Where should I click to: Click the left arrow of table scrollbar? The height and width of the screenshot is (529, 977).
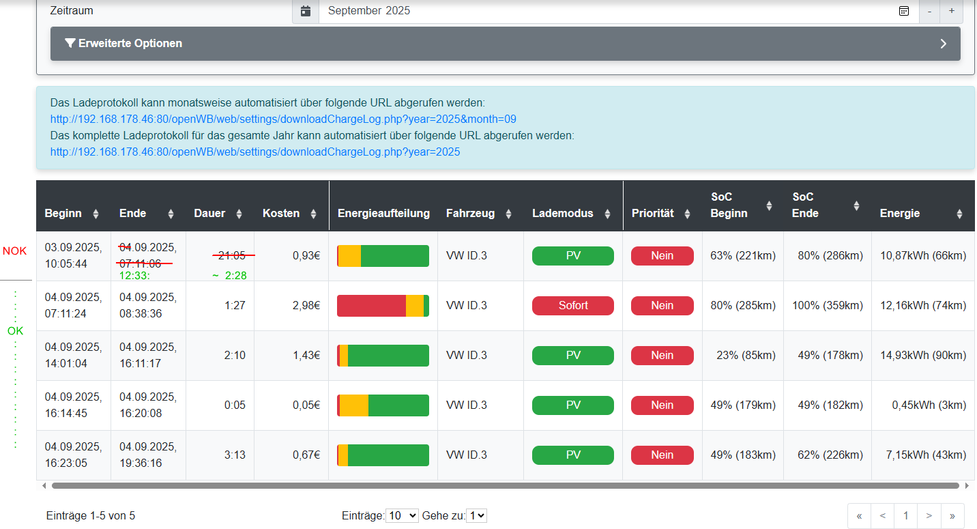click(x=44, y=485)
